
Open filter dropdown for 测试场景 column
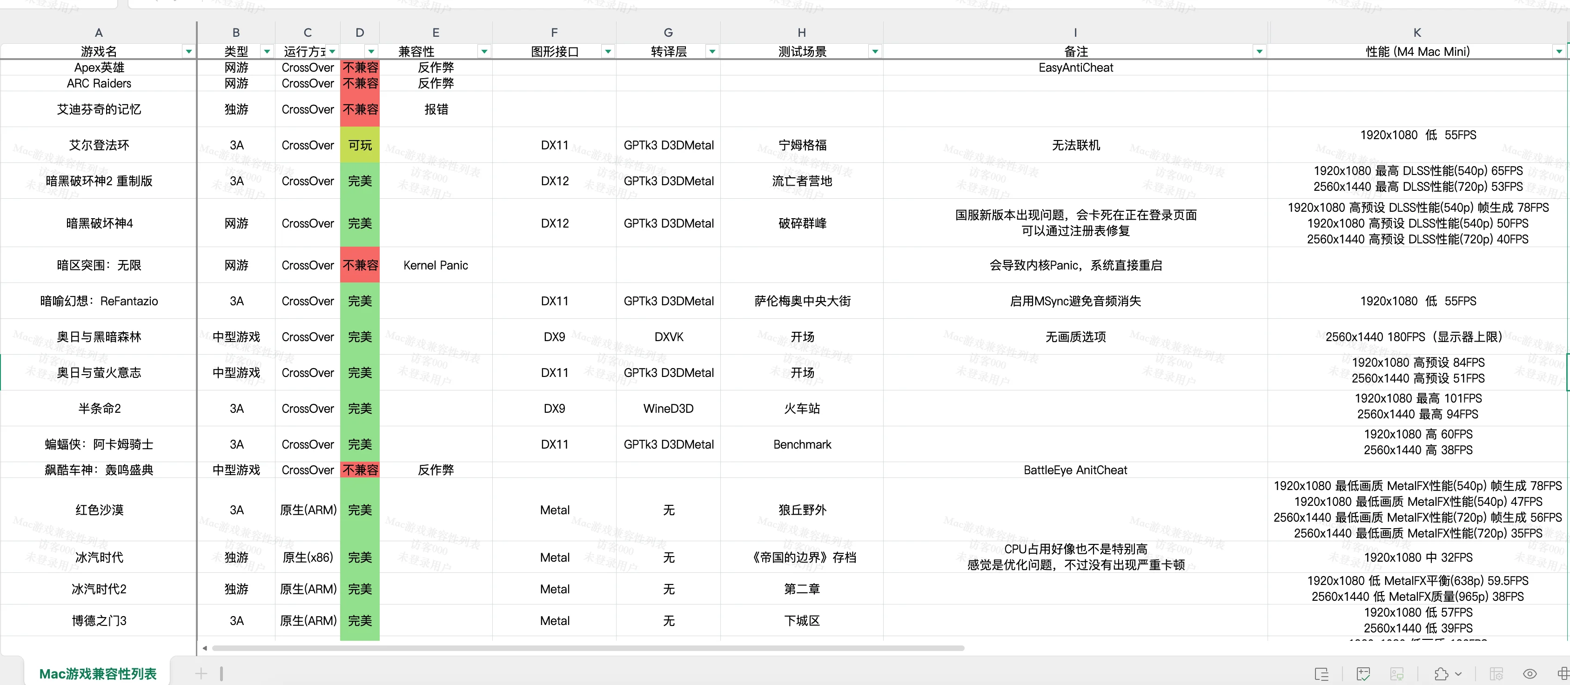[x=875, y=52]
